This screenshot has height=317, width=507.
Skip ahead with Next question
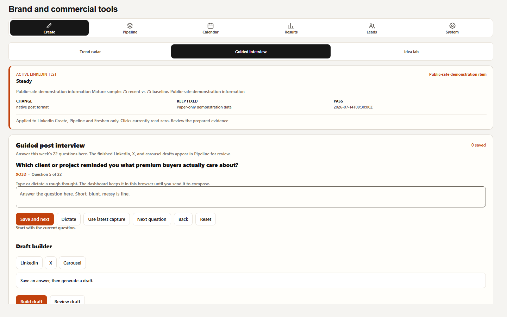[x=152, y=219]
